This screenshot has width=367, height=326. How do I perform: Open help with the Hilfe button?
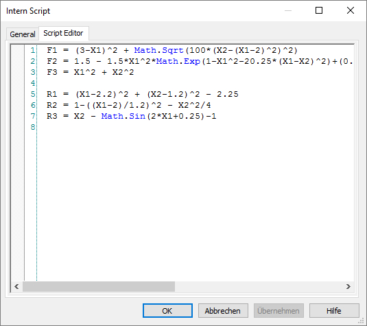coord(334,311)
